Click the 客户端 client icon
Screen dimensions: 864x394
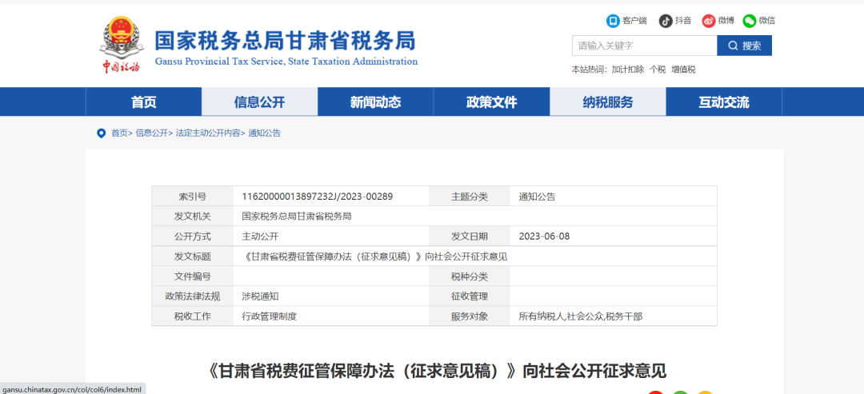point(613,21)
